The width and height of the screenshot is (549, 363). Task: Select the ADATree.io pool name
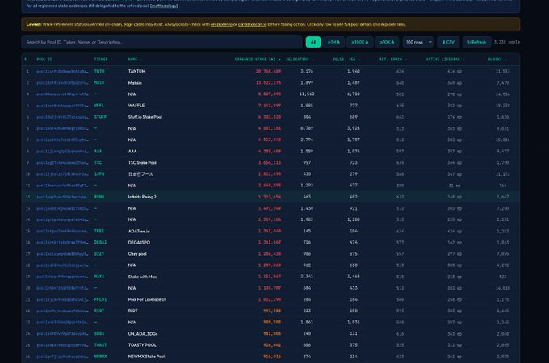139,232
